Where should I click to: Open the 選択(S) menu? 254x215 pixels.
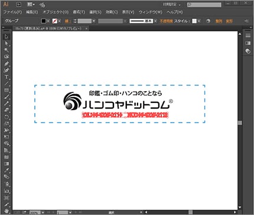tap(95, 12)
